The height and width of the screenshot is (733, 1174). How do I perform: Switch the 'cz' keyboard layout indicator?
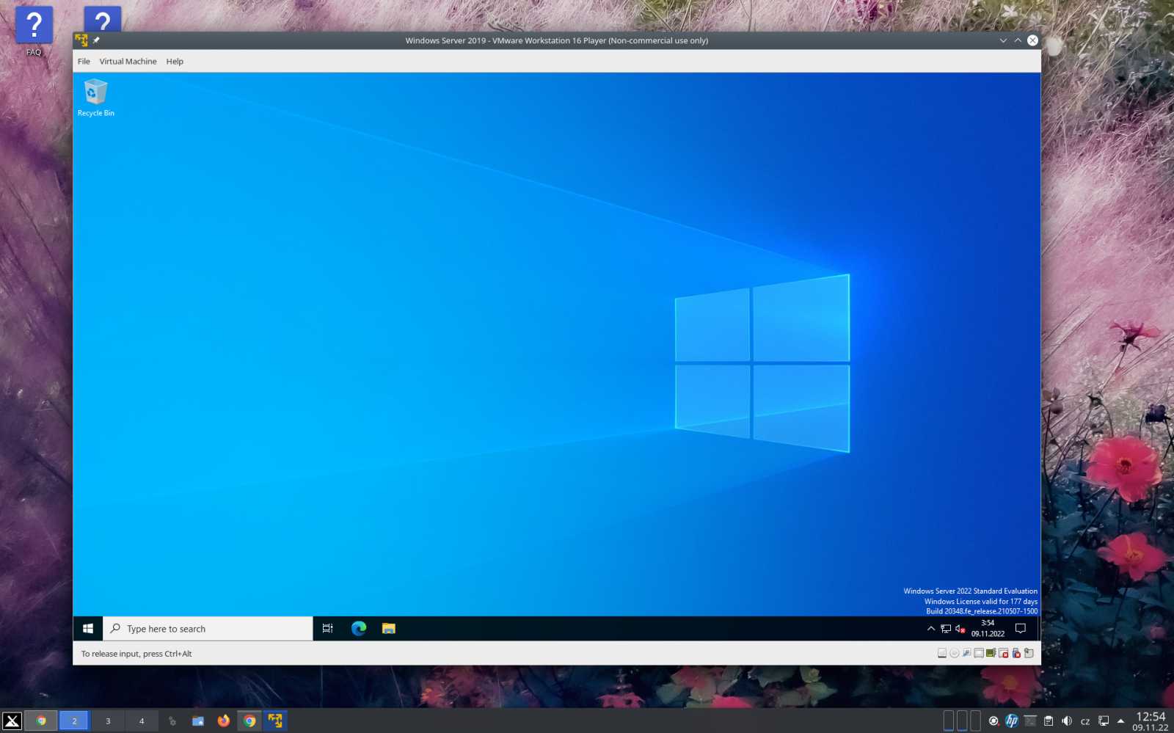point(1085,721)
